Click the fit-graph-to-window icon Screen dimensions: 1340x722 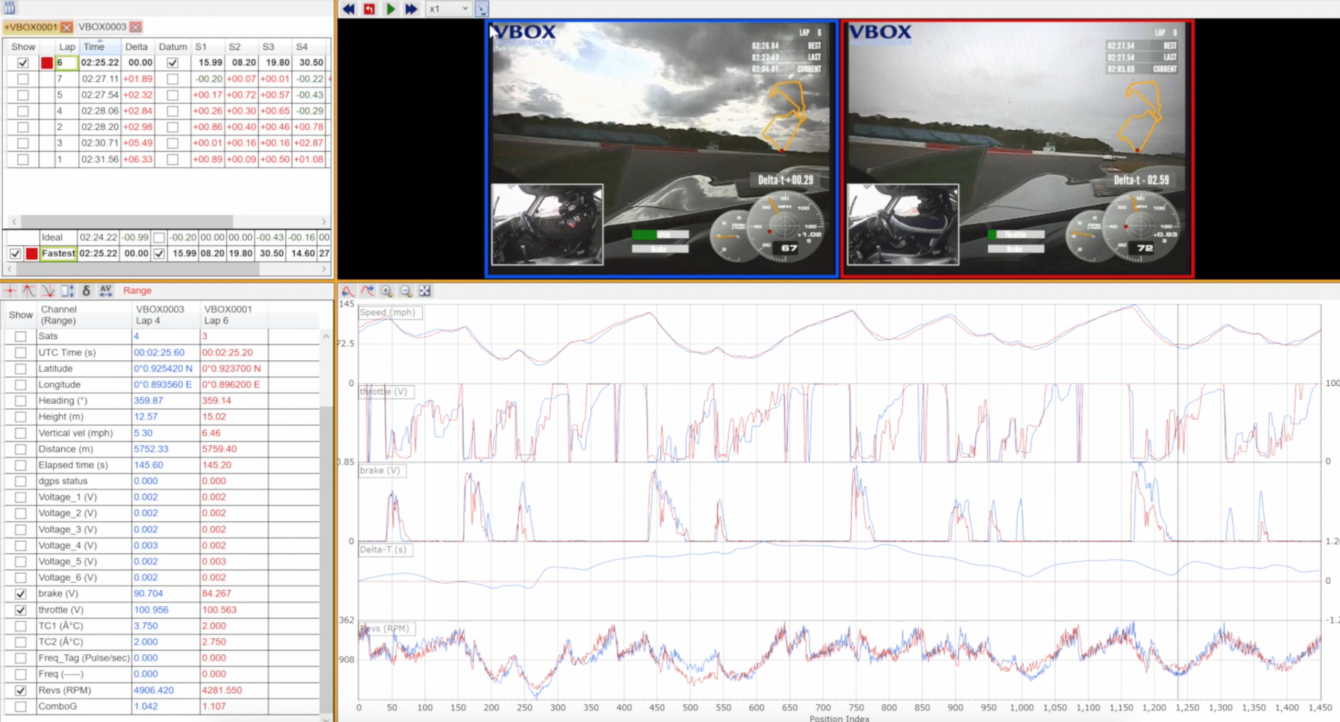pos(425,291)
